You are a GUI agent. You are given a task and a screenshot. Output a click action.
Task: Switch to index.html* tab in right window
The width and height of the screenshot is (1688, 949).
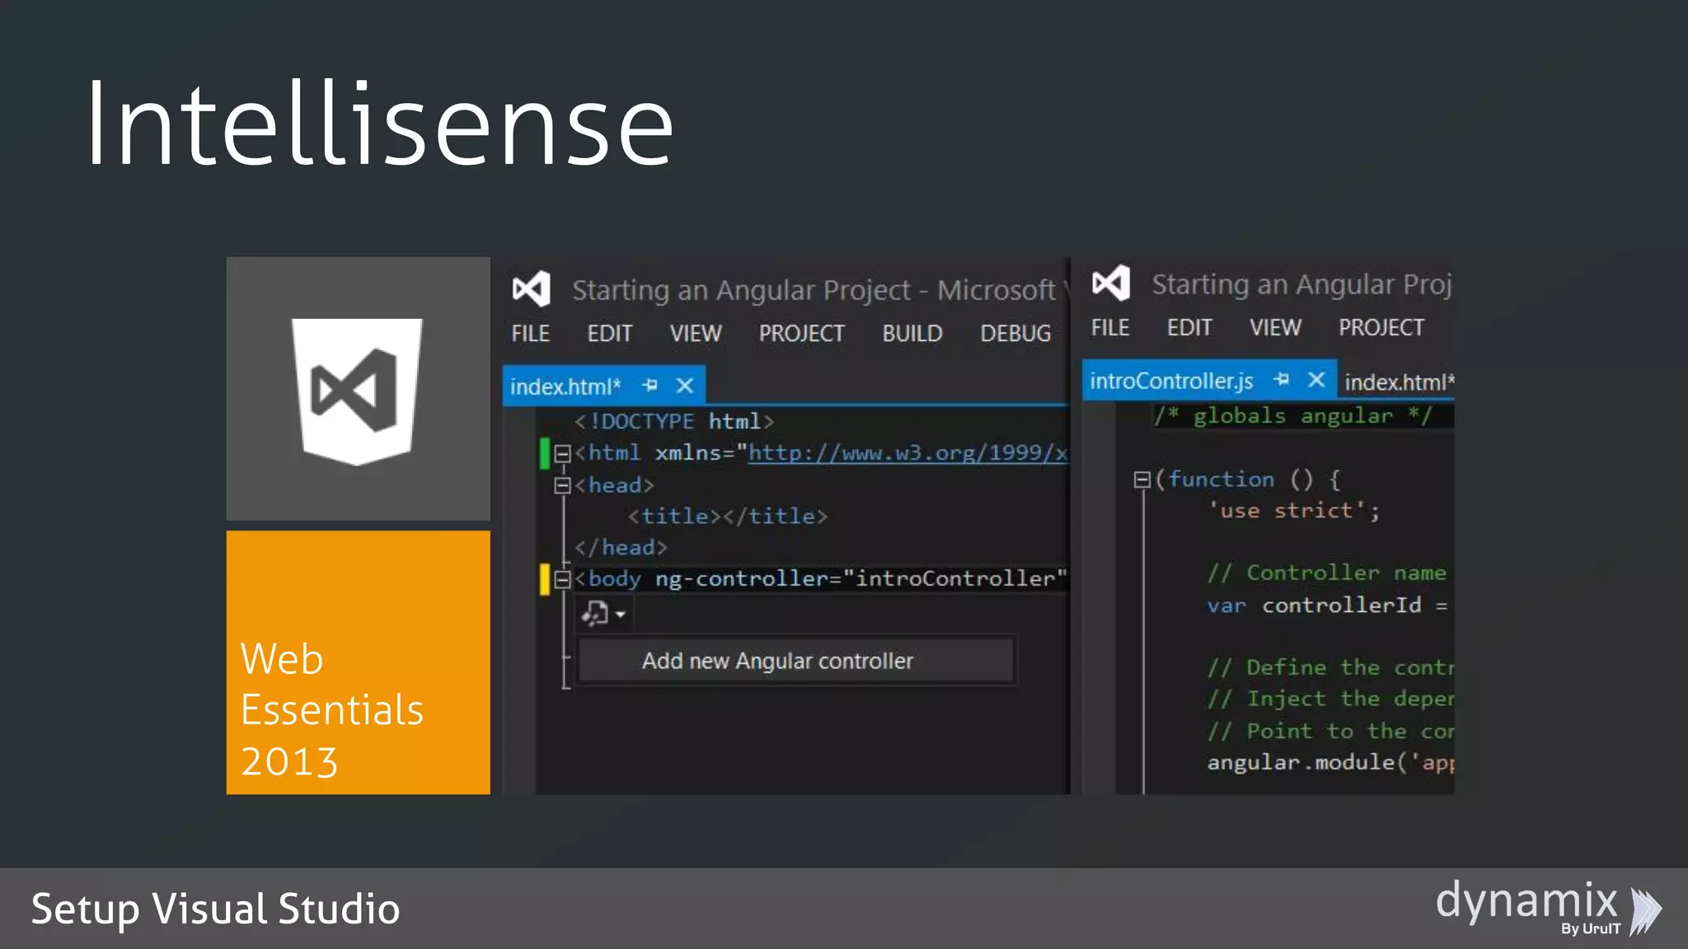click(1400, 382)
